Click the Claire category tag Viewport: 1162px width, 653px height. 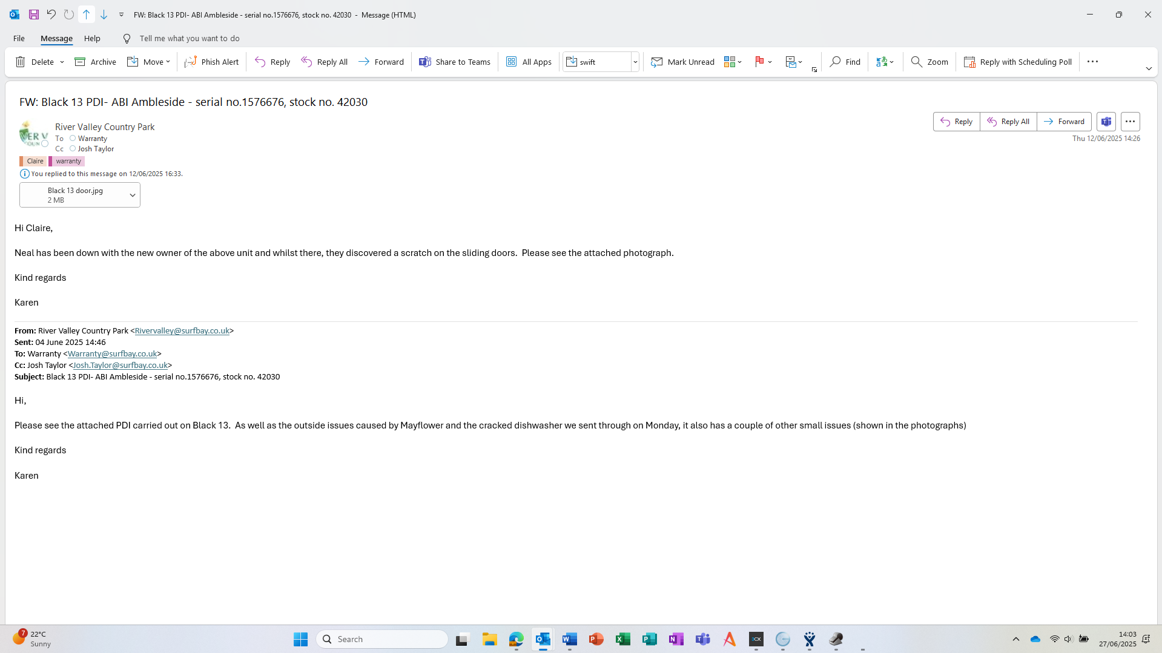33,161
